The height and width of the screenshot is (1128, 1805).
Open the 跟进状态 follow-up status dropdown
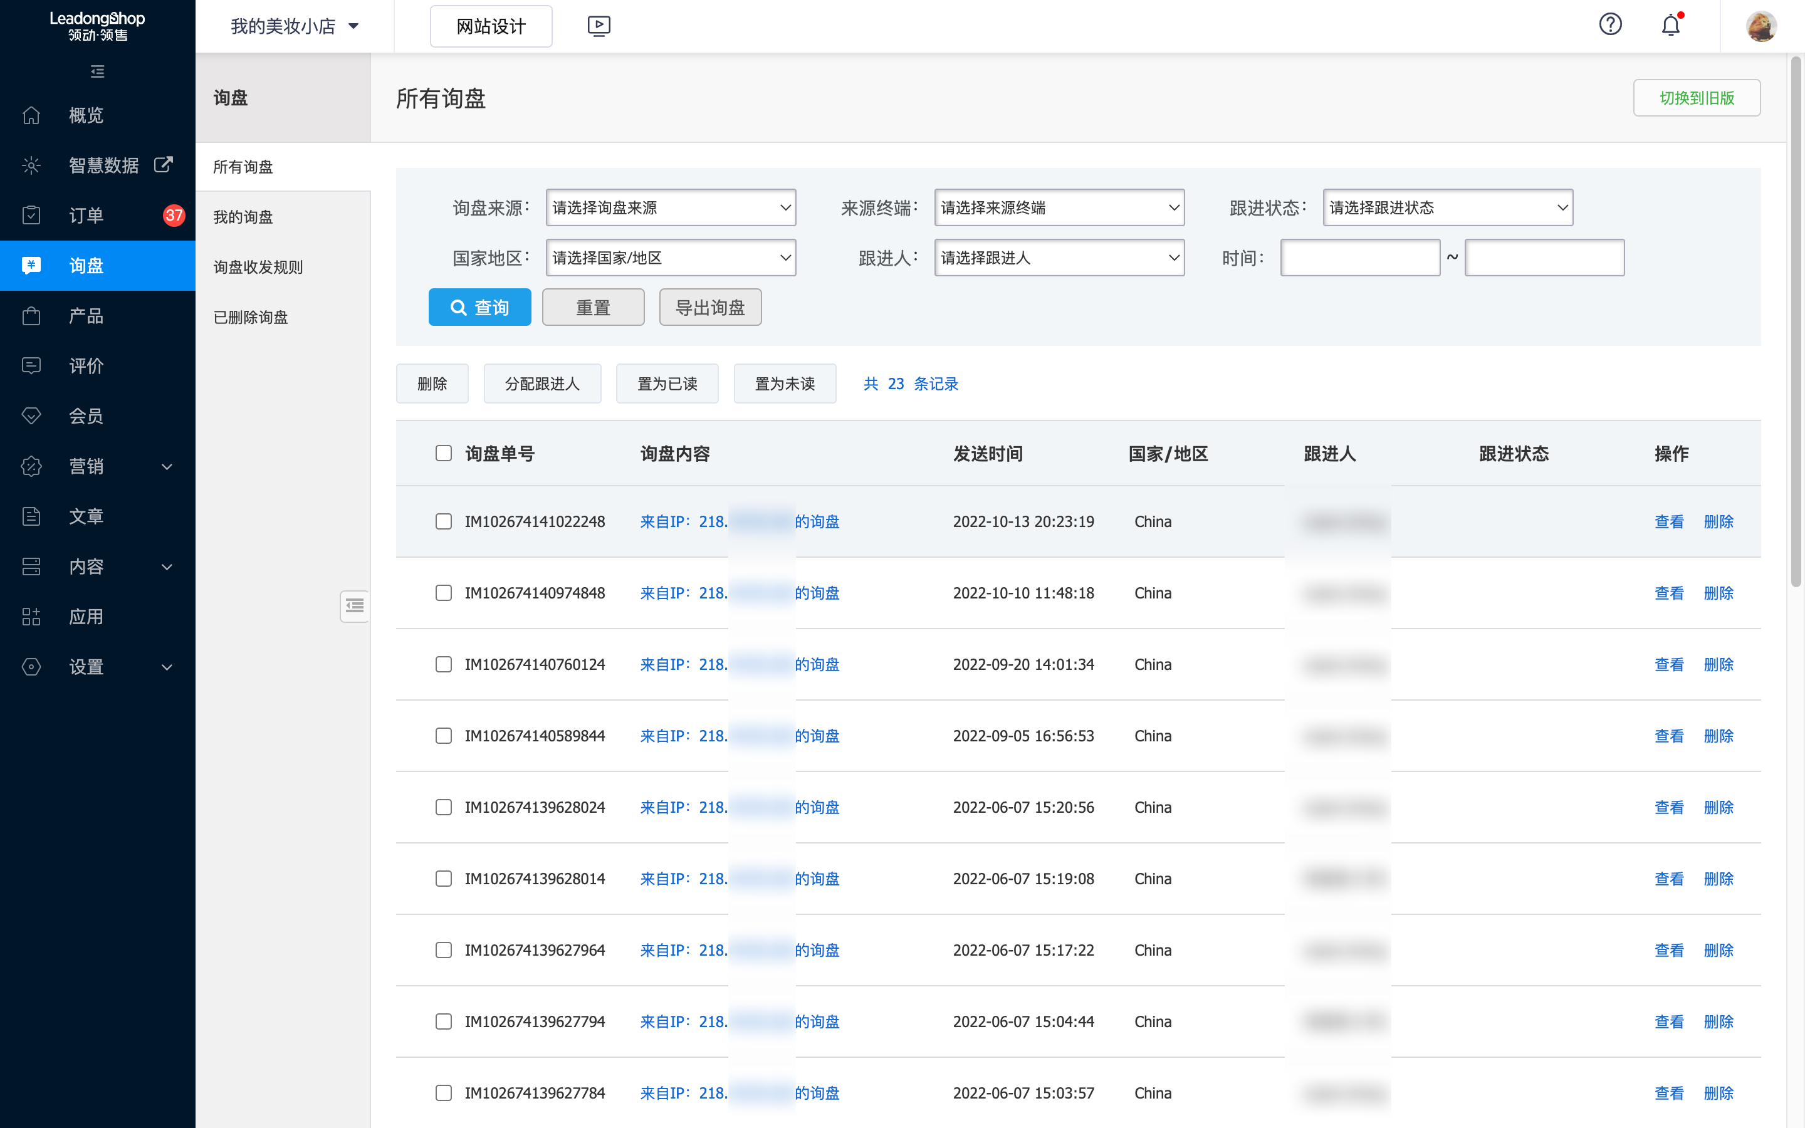[x=1447, y=207]
